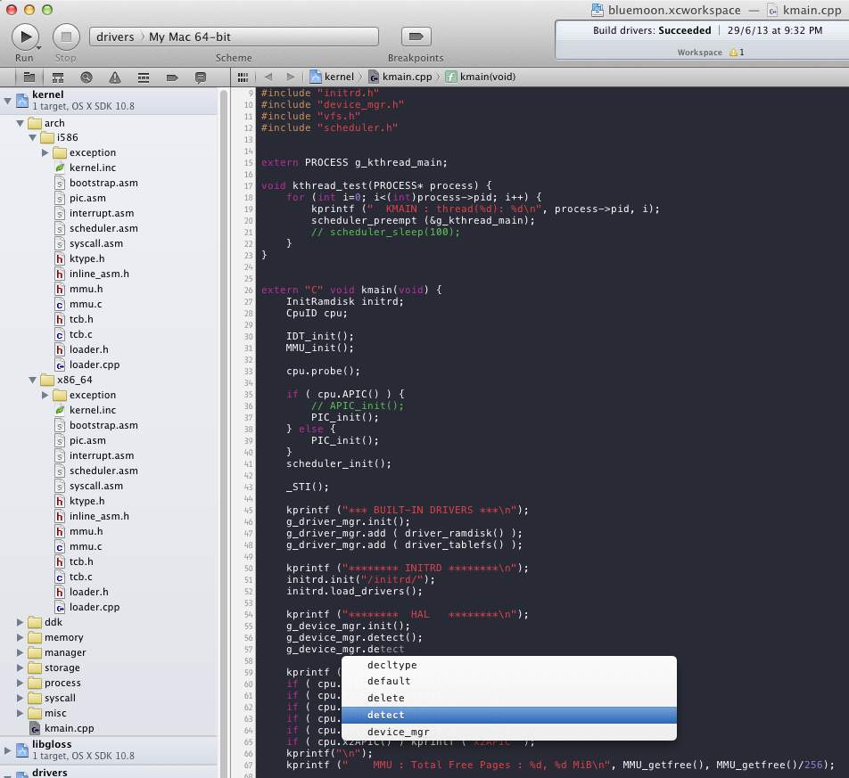The height and width of the screenshot is (778, 849).
Task: Click the Run button
Action: (25, 37)
